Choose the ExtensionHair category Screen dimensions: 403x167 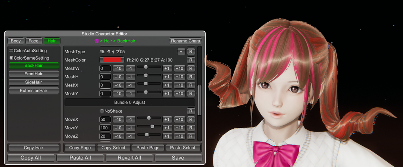coord(34,91)
